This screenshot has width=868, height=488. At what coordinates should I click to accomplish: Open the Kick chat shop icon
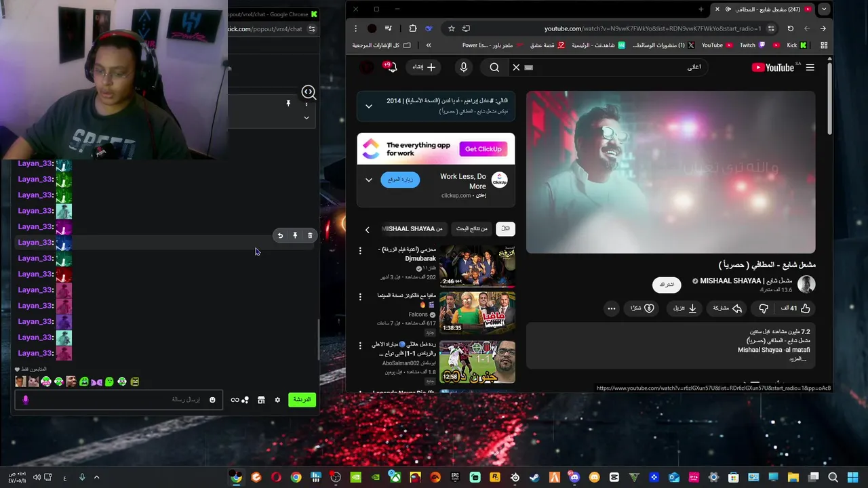[261, 400]
